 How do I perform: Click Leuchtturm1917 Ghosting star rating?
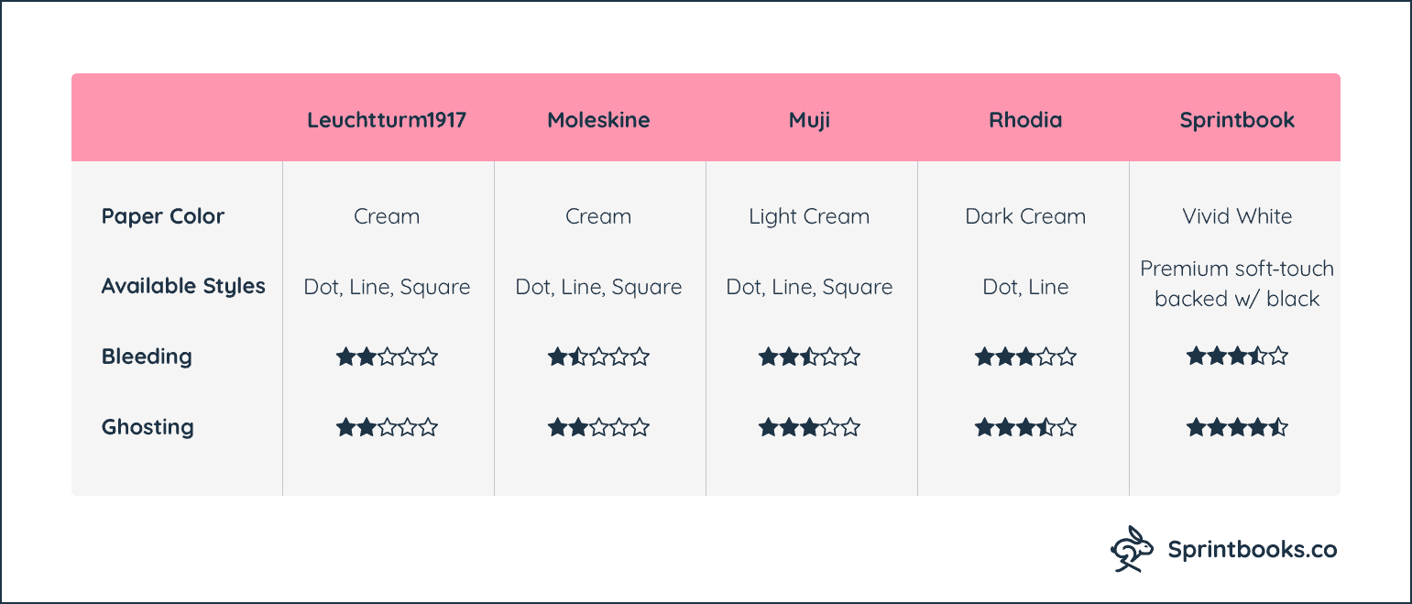(387, 427)
